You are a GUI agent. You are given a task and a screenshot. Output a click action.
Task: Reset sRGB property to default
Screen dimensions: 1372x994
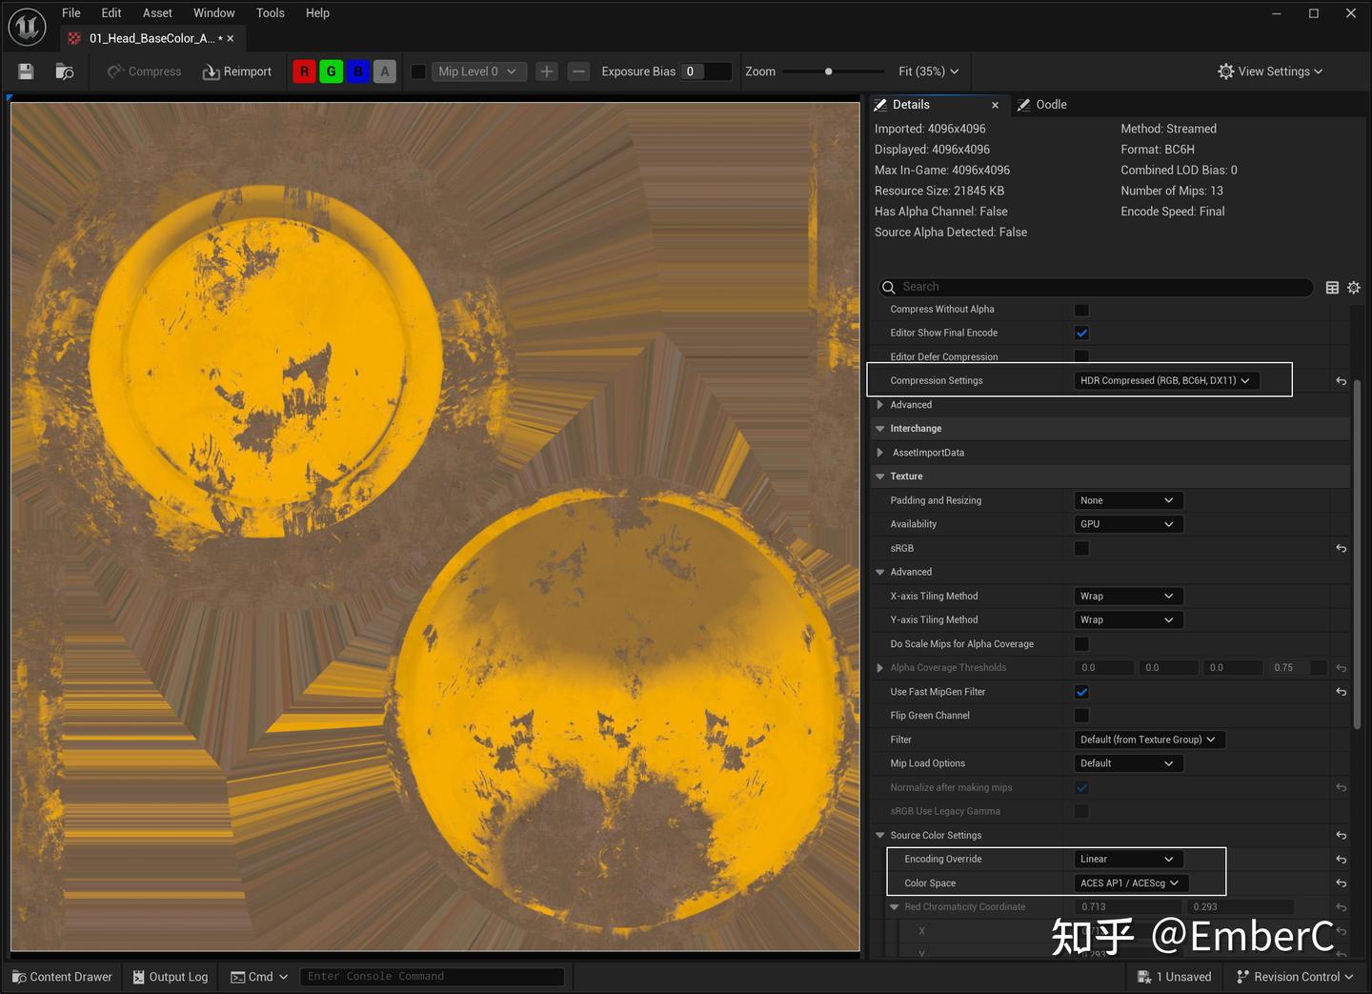pyautogui.click(x=1342, y=548)
